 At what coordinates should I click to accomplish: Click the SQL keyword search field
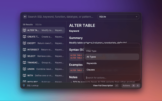click(x=61, y=17)
